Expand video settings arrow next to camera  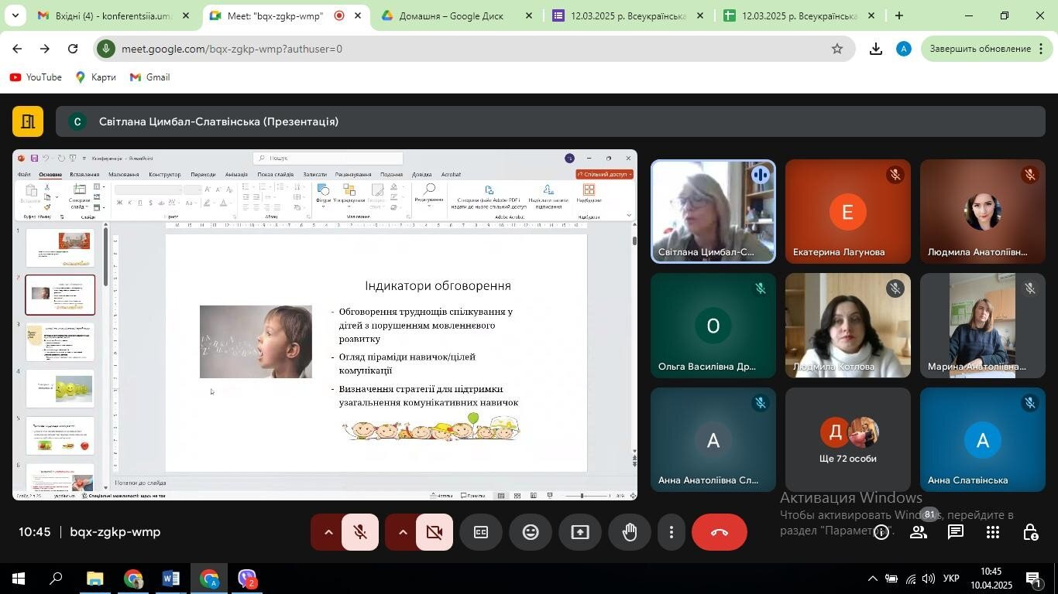[x=402, y=532]
